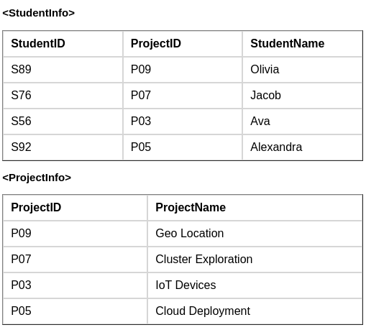The height and width of the screenshot is (330, 366).
Task: Click the ProjectID header in StudentInfo table
Action: (183, 44)
